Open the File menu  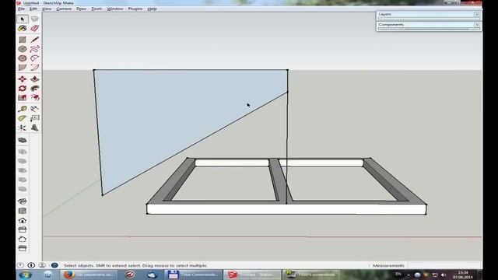pos(21,9)
